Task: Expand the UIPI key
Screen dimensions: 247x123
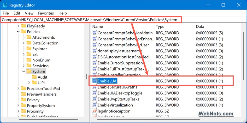Action: (29, 83)
